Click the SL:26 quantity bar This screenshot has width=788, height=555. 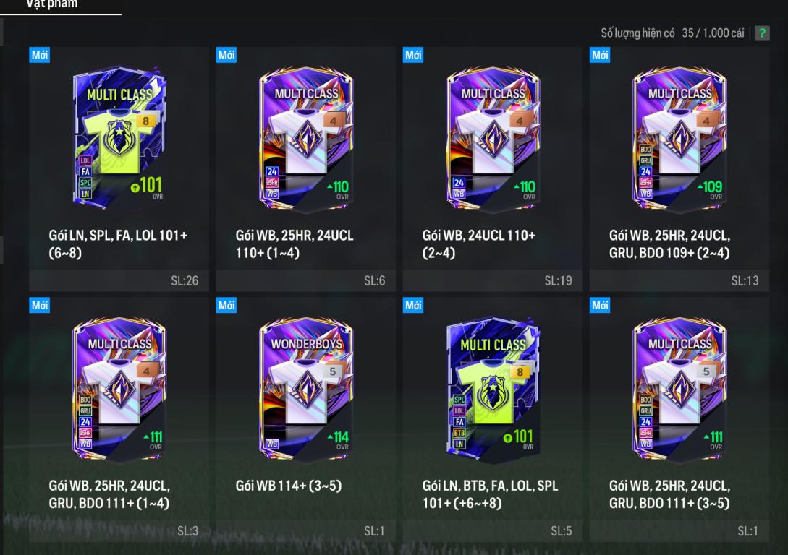point(119,280)
